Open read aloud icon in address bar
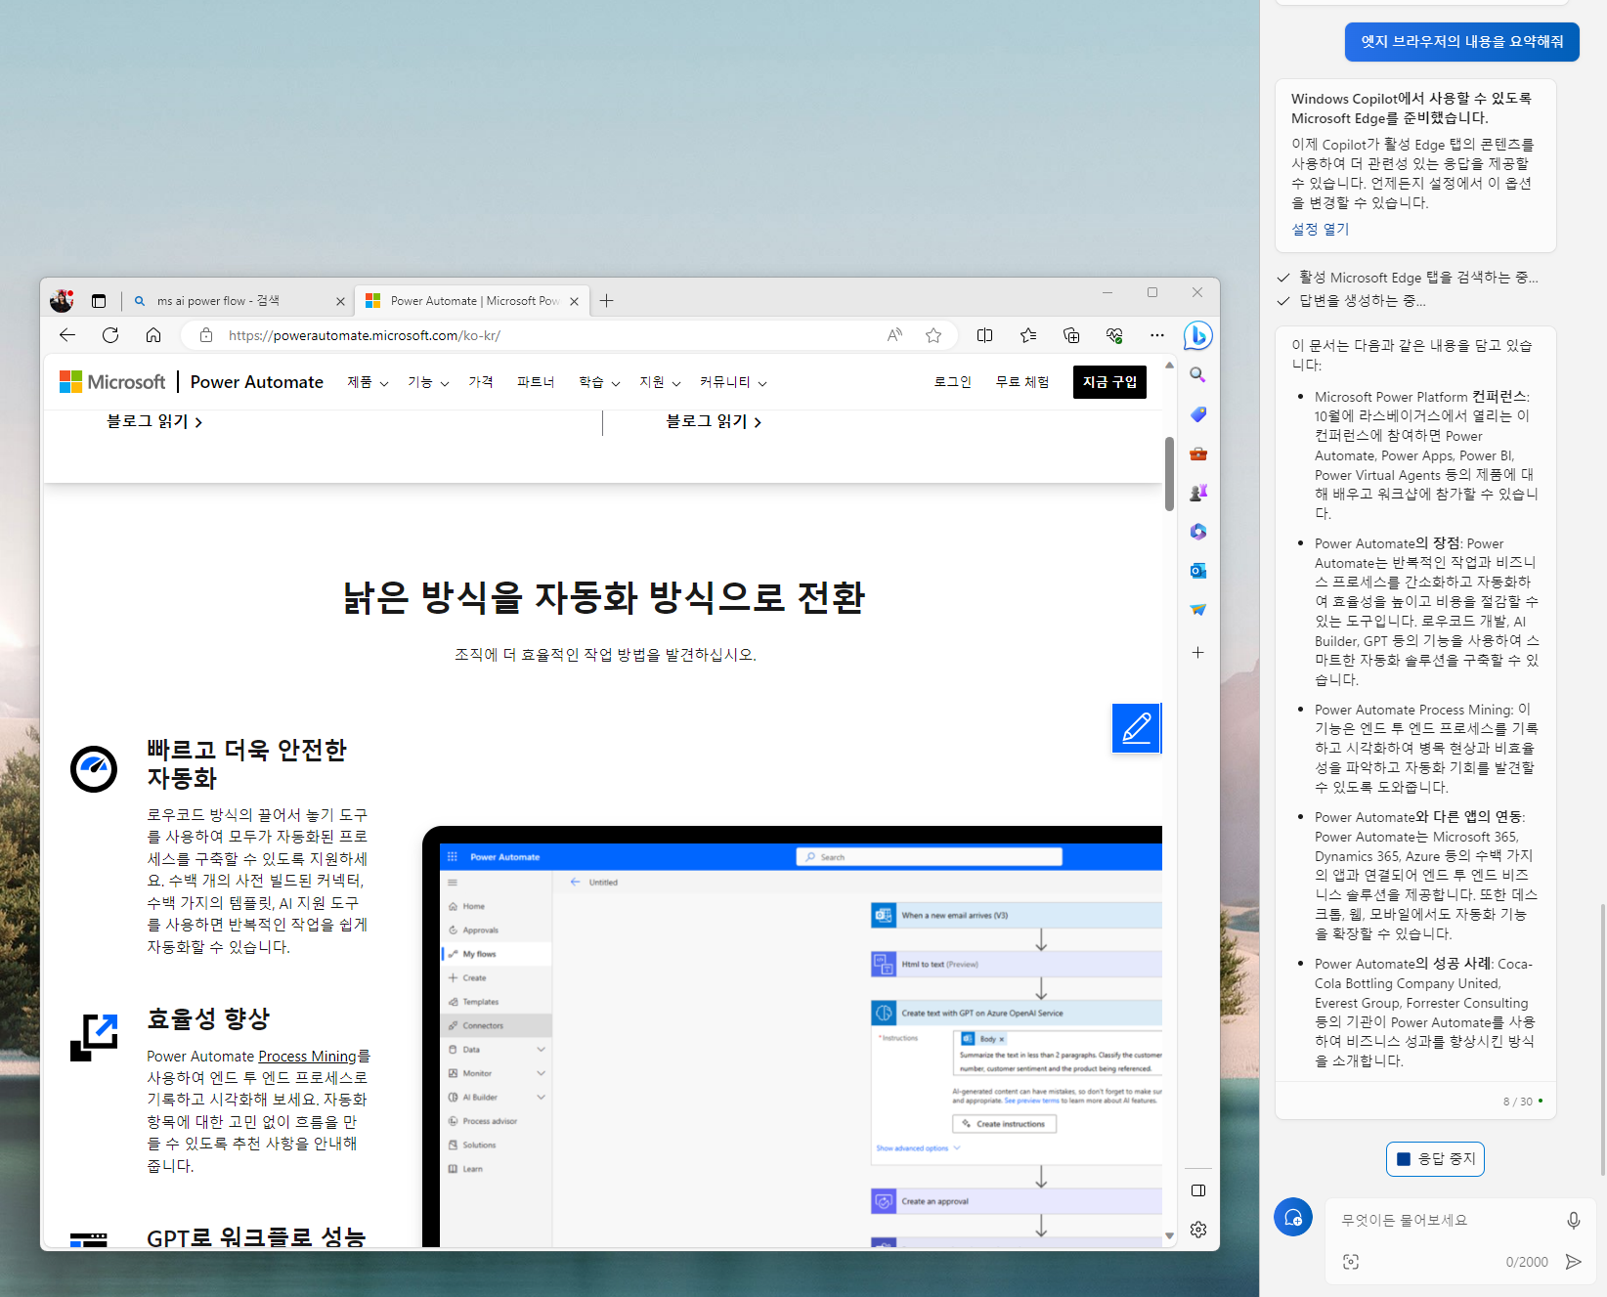1607x1297 pixels. click(894, 335)
